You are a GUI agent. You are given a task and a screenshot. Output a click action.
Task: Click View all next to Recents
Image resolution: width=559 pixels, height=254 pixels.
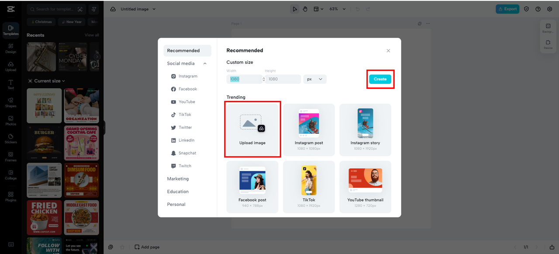coord(92,35)
